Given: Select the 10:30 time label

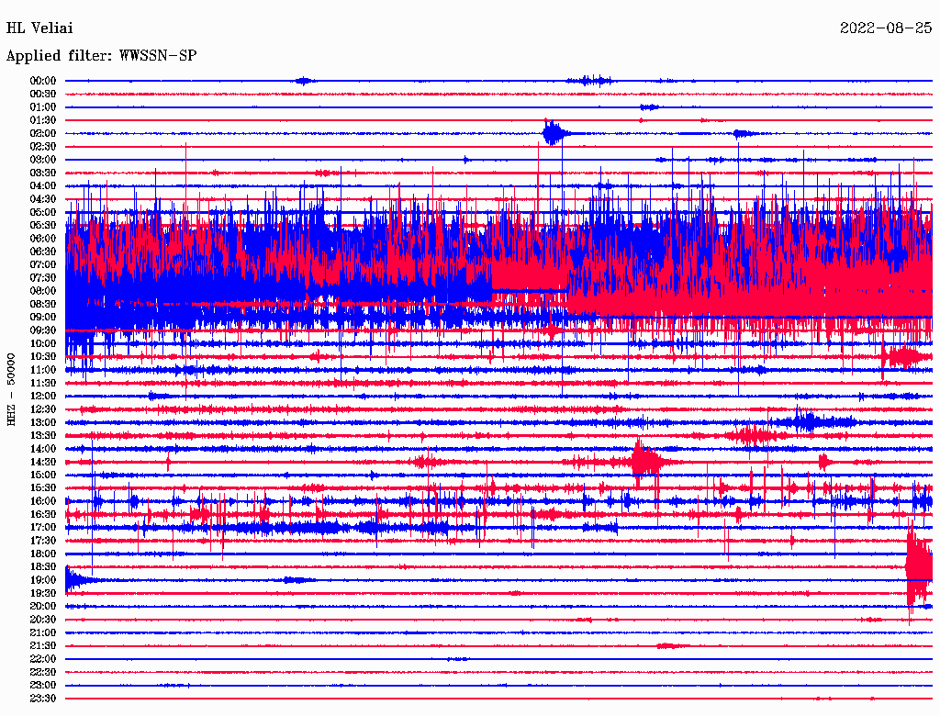Looking at the screenshot, I should (43, 357).
